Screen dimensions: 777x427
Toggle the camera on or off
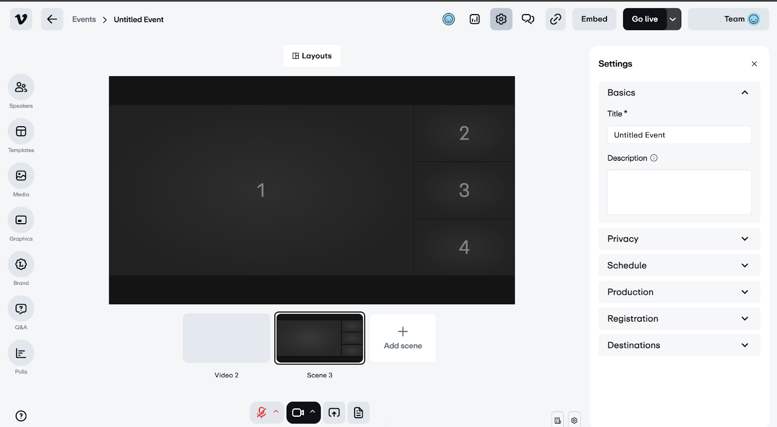click(x=298, y=412)
